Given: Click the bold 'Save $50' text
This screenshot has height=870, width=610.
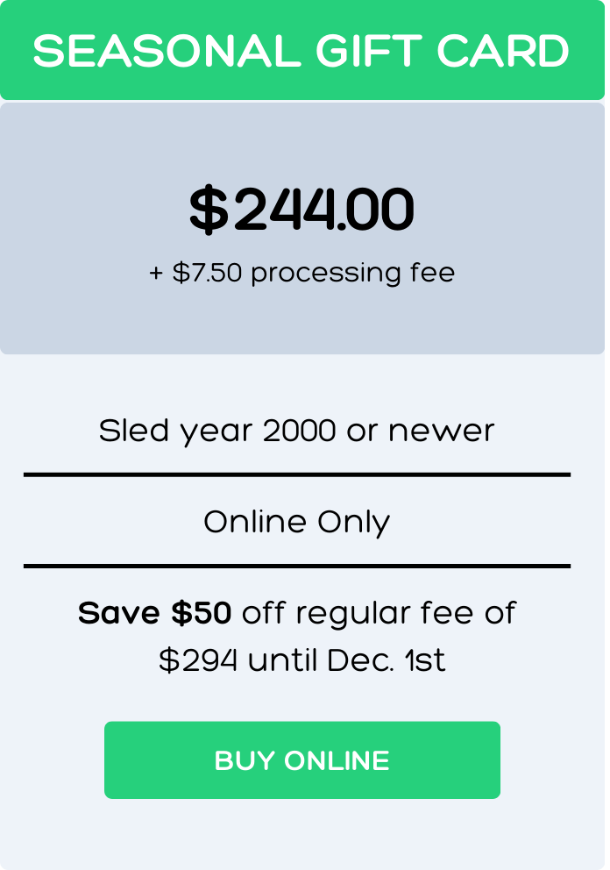Looking at the screenshot, I should click(x=155, y=612).
